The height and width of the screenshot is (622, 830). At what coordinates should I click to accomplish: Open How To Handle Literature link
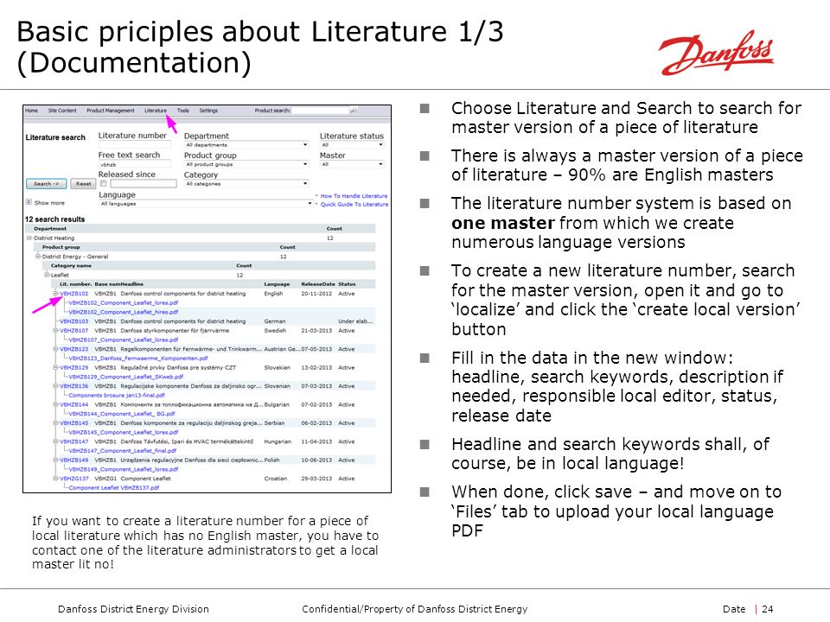click(354, 196)
